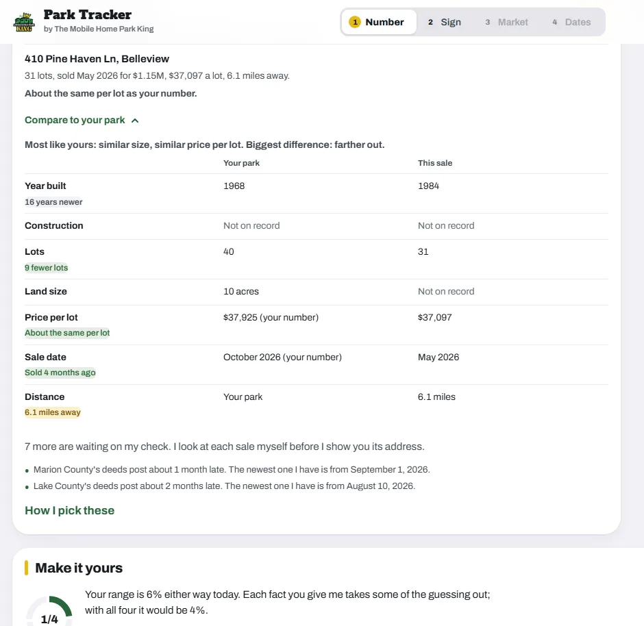Open the How I pick these link

coord(69,510)
